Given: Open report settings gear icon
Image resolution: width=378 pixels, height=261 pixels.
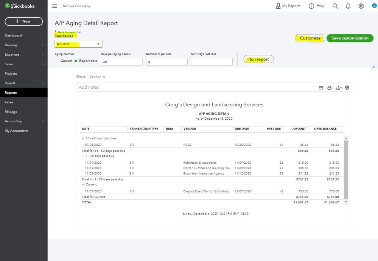Looking at the screenshot, I should point(347,88).
